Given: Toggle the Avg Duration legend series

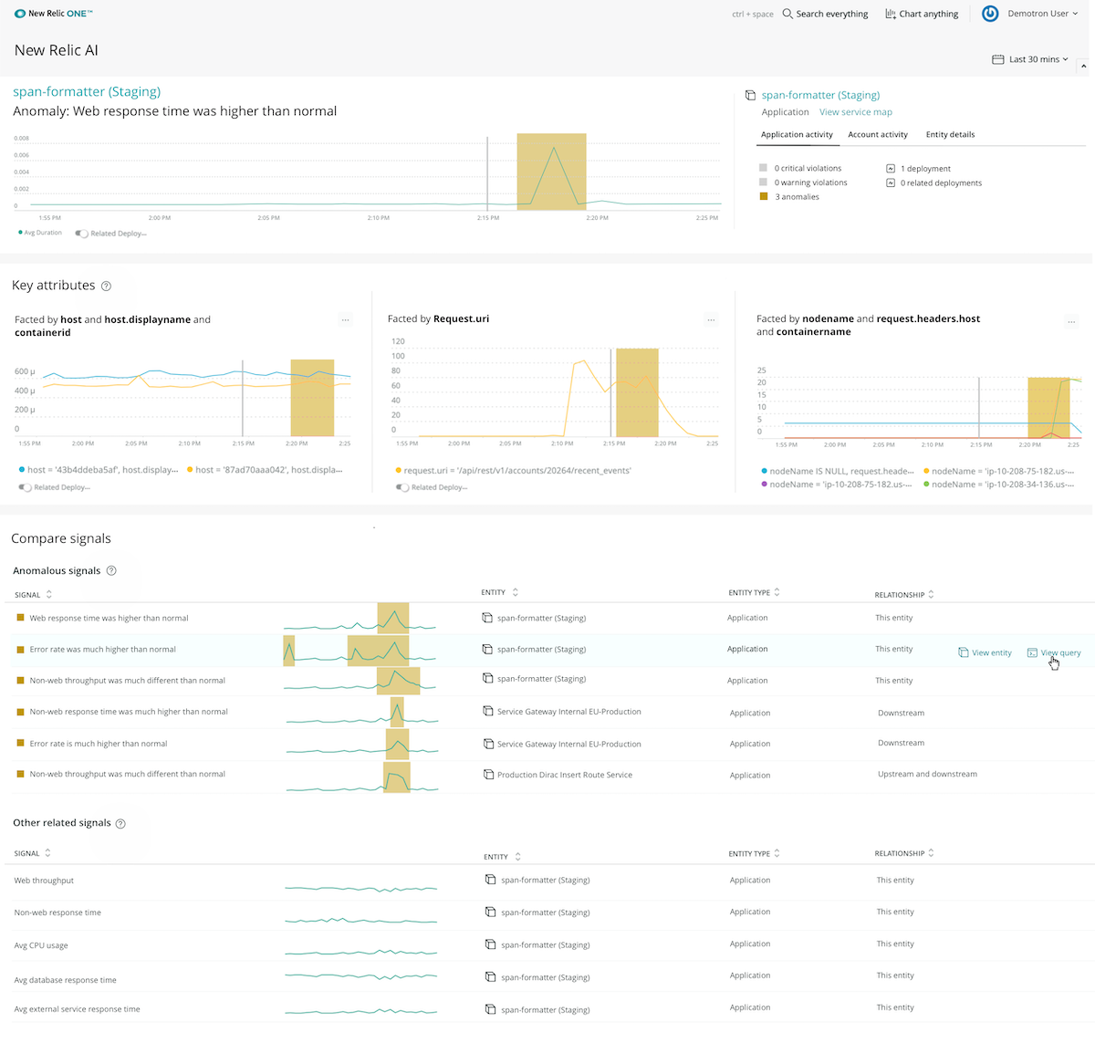Looking at the screenshot, I should click(40, 233).
